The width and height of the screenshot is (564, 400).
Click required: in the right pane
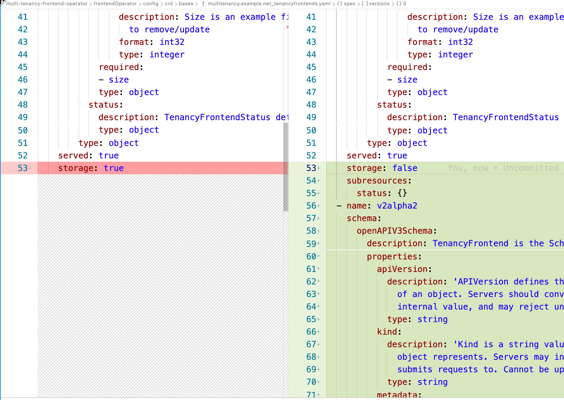tap(410, 67)
